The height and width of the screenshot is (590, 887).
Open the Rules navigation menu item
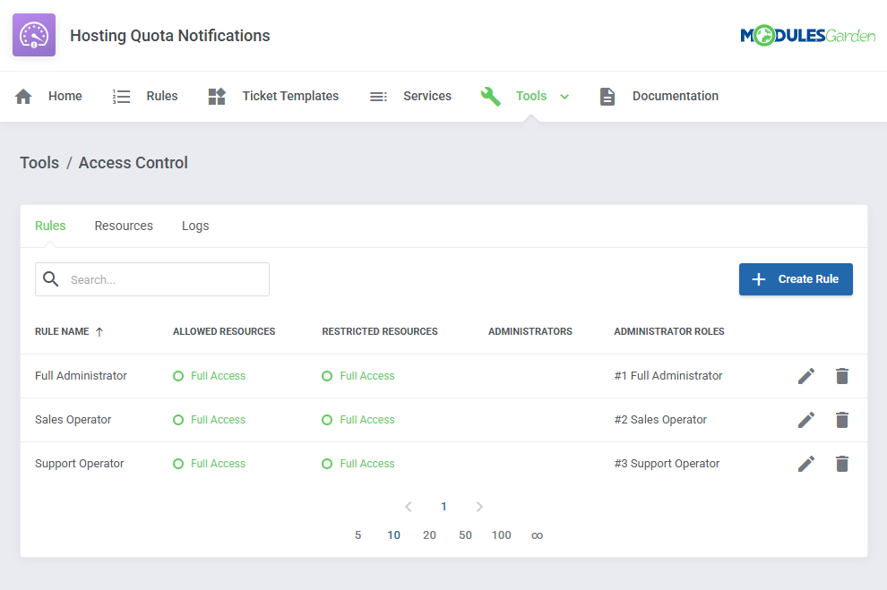pos(162,96)
